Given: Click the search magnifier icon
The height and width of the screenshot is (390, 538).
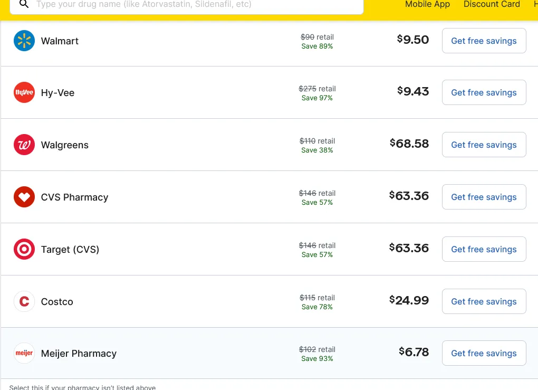Looking at the screenshot, I should click(24, 4).
